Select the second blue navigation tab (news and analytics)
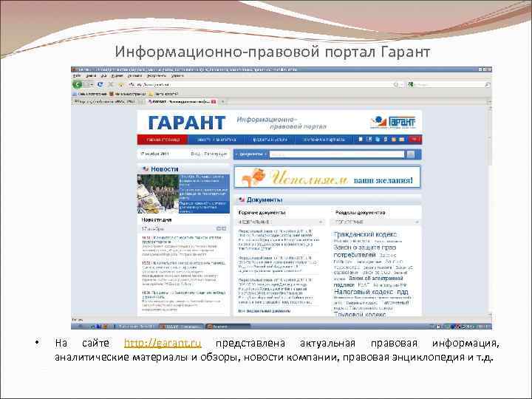This screenshot has height=399, width=532. 216,140
